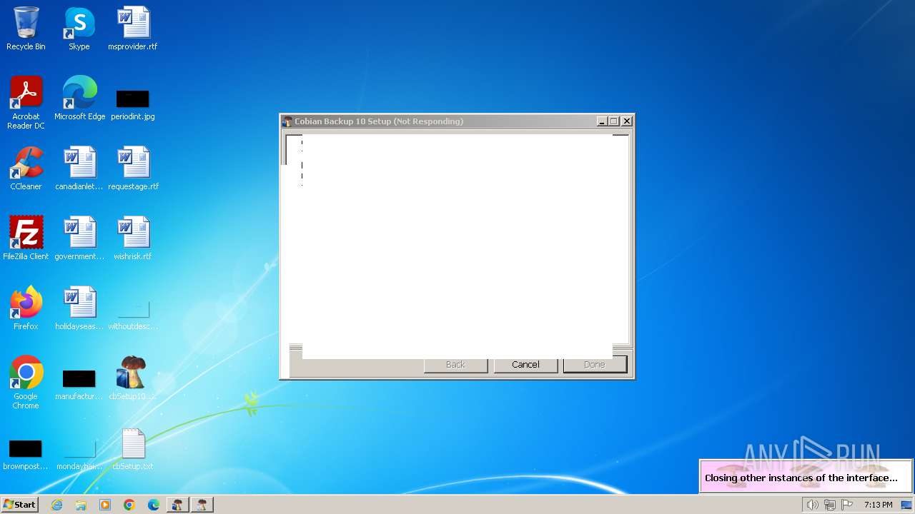Click the Cobian Backup 10 Setup title bar
This screenshot has height=514, width=915.
(x=439, y=121)
